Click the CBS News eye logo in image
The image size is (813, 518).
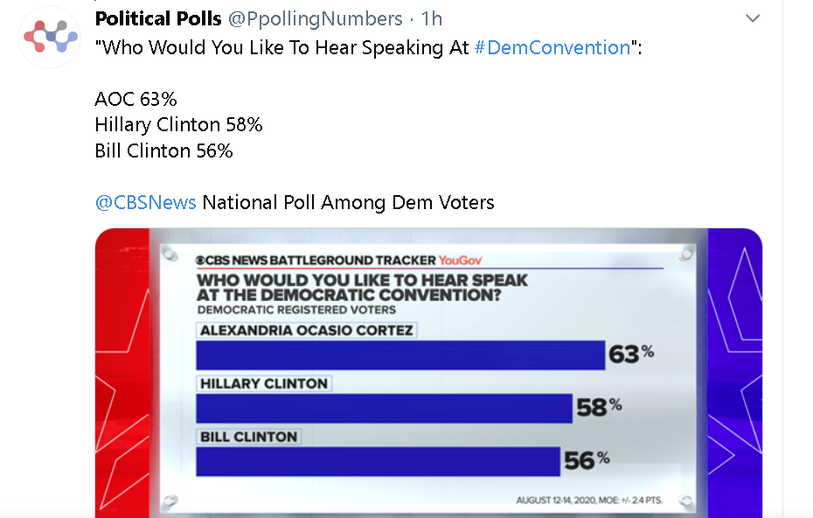(201, 261)
